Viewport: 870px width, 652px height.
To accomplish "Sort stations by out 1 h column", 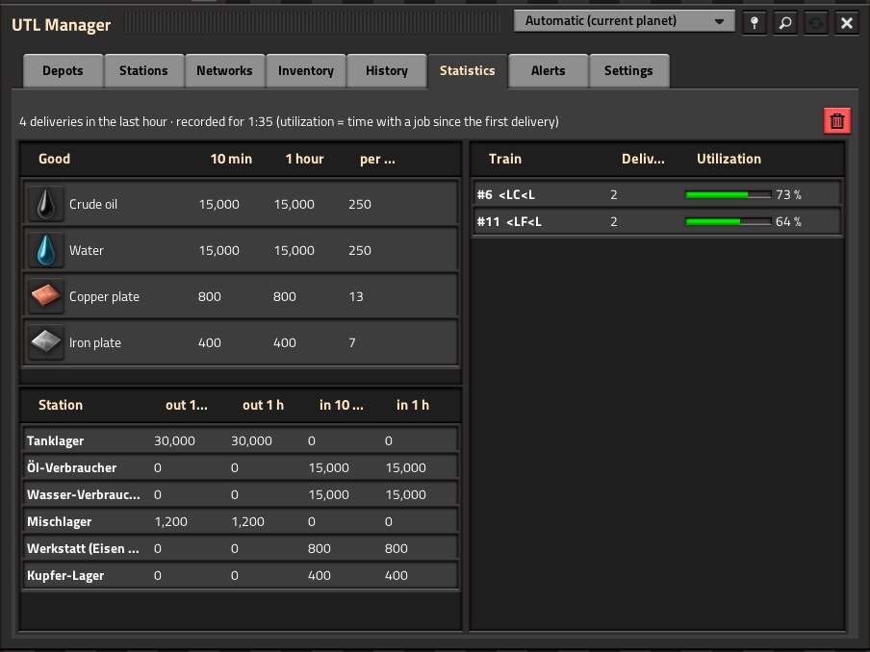I will (x=263, y=405).
